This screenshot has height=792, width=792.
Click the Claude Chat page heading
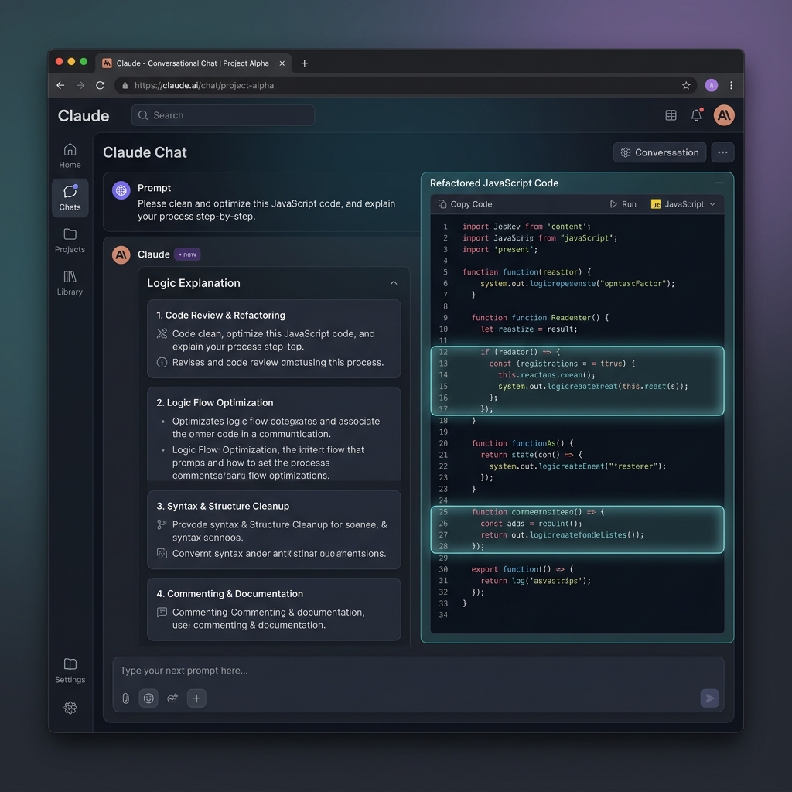145,152
